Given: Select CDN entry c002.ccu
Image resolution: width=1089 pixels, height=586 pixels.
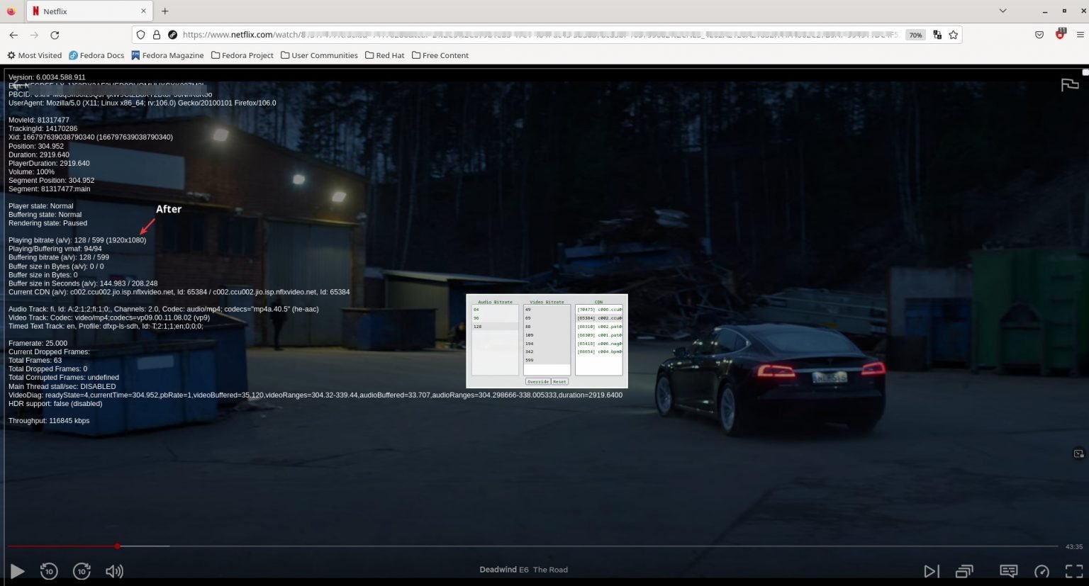Looking at the screenshot, I should [598, 317].
